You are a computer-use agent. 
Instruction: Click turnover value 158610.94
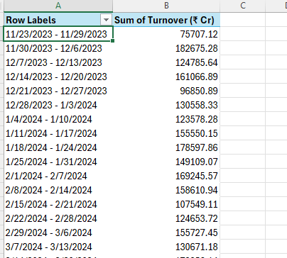coord(166,190)
